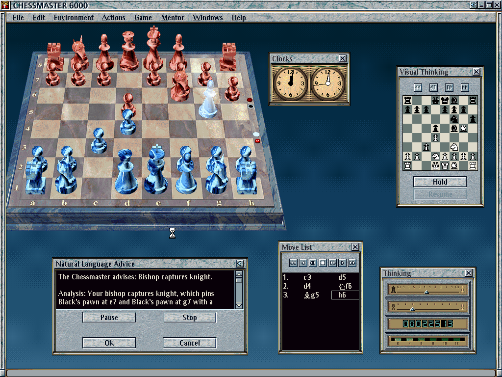Click the pawn-scale slider handle in Thinking panel

click(x=412, y=309)
